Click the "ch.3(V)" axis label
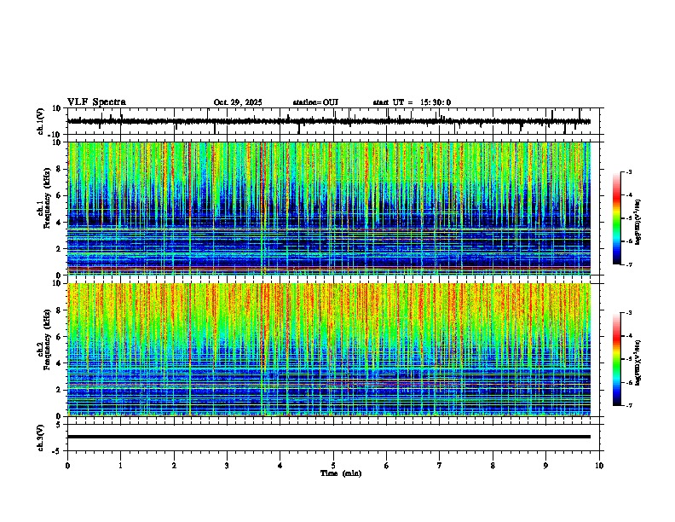 [x=41, y=438]
